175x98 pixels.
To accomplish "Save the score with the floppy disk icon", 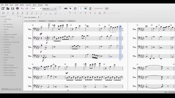I will pos(13,8).
